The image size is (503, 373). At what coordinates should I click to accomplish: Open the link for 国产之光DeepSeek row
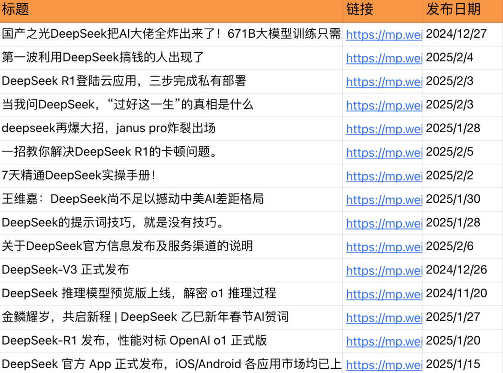coord(384,34)
